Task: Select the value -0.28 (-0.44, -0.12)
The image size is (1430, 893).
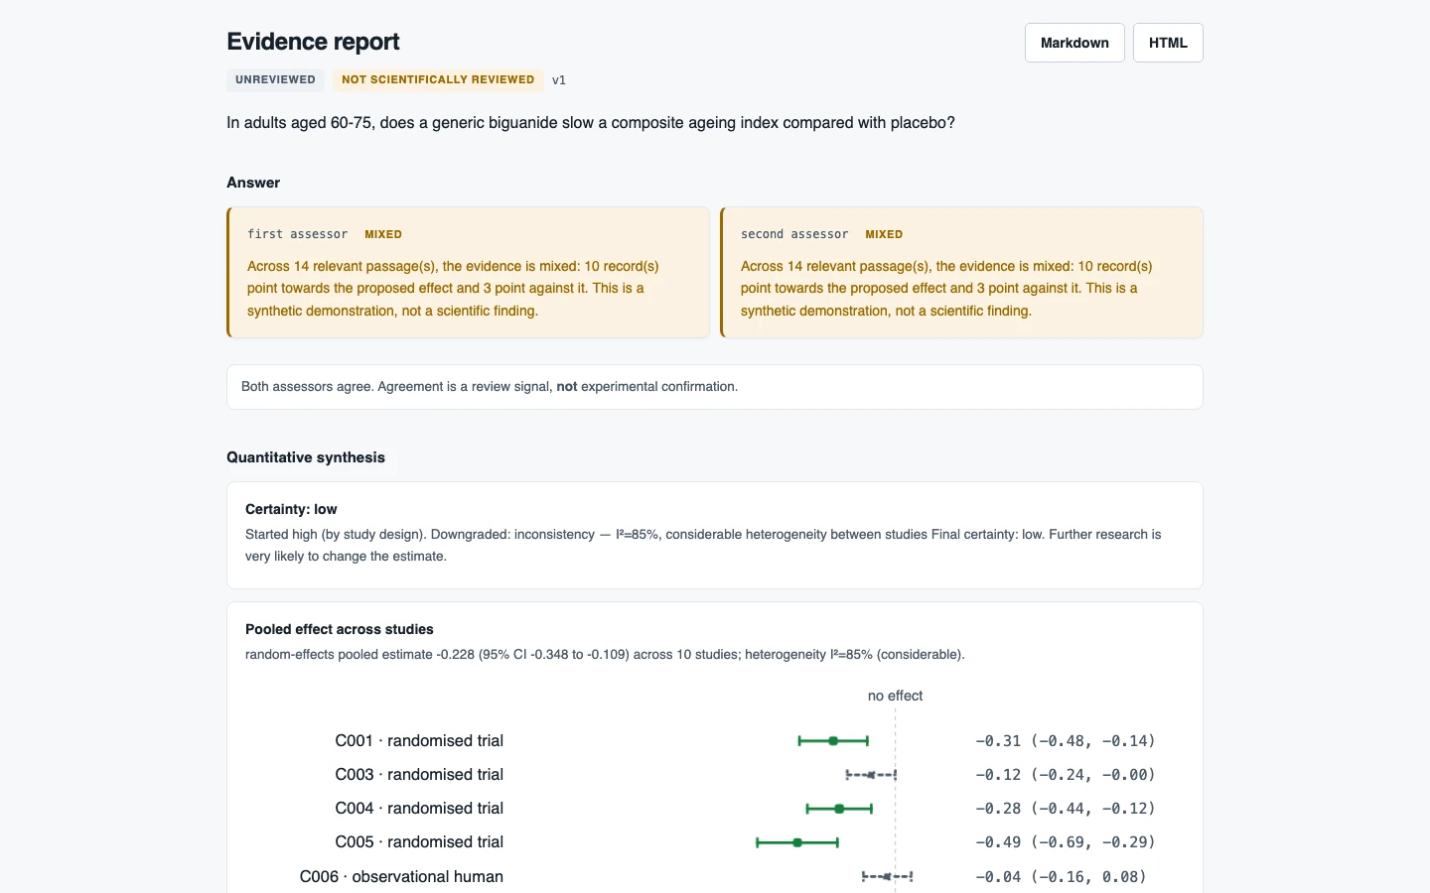Action: click(x=1066, y=809)
